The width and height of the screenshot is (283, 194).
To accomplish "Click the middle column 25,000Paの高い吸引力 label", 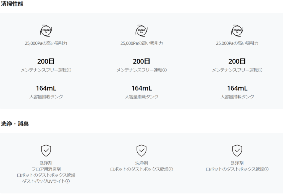I will pyautogui.click(x=141, y=43).
